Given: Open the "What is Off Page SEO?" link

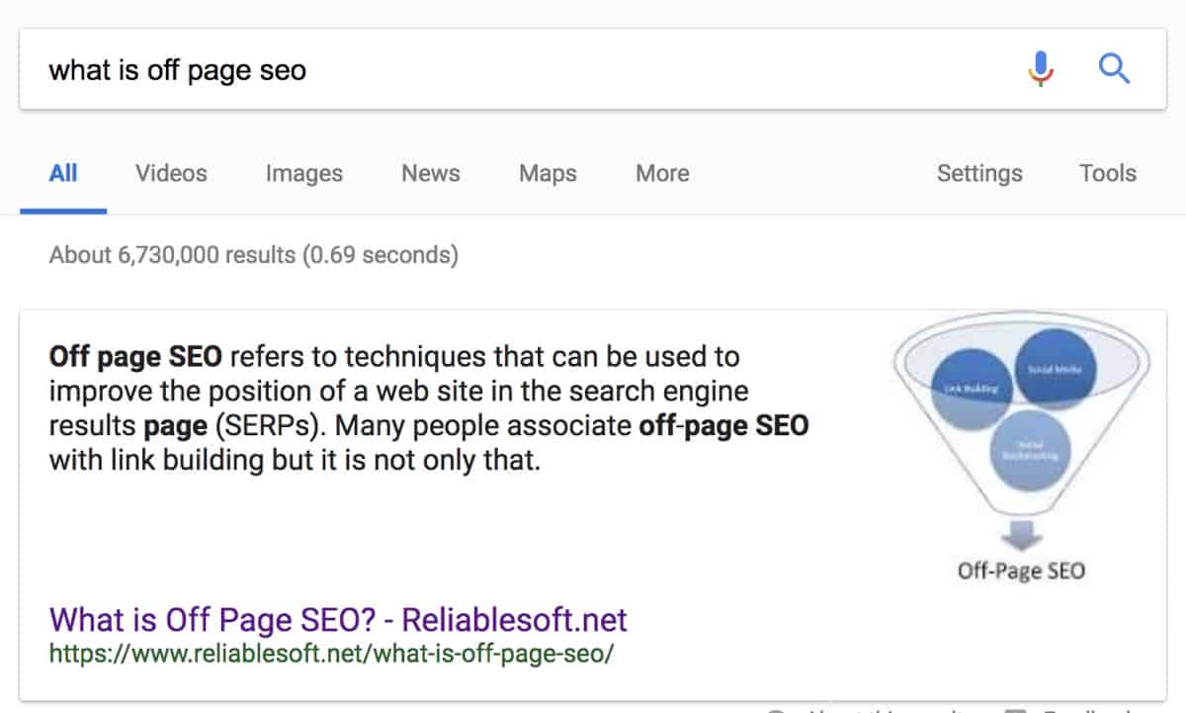Looking at the screenshot, I should [338, 620].
